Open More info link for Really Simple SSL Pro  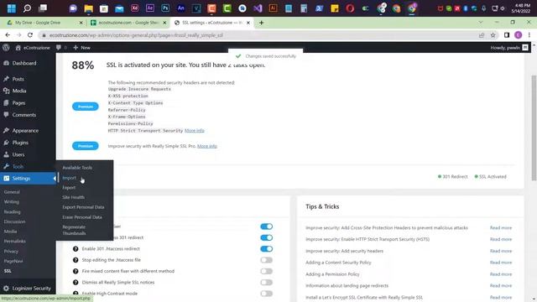207,146
